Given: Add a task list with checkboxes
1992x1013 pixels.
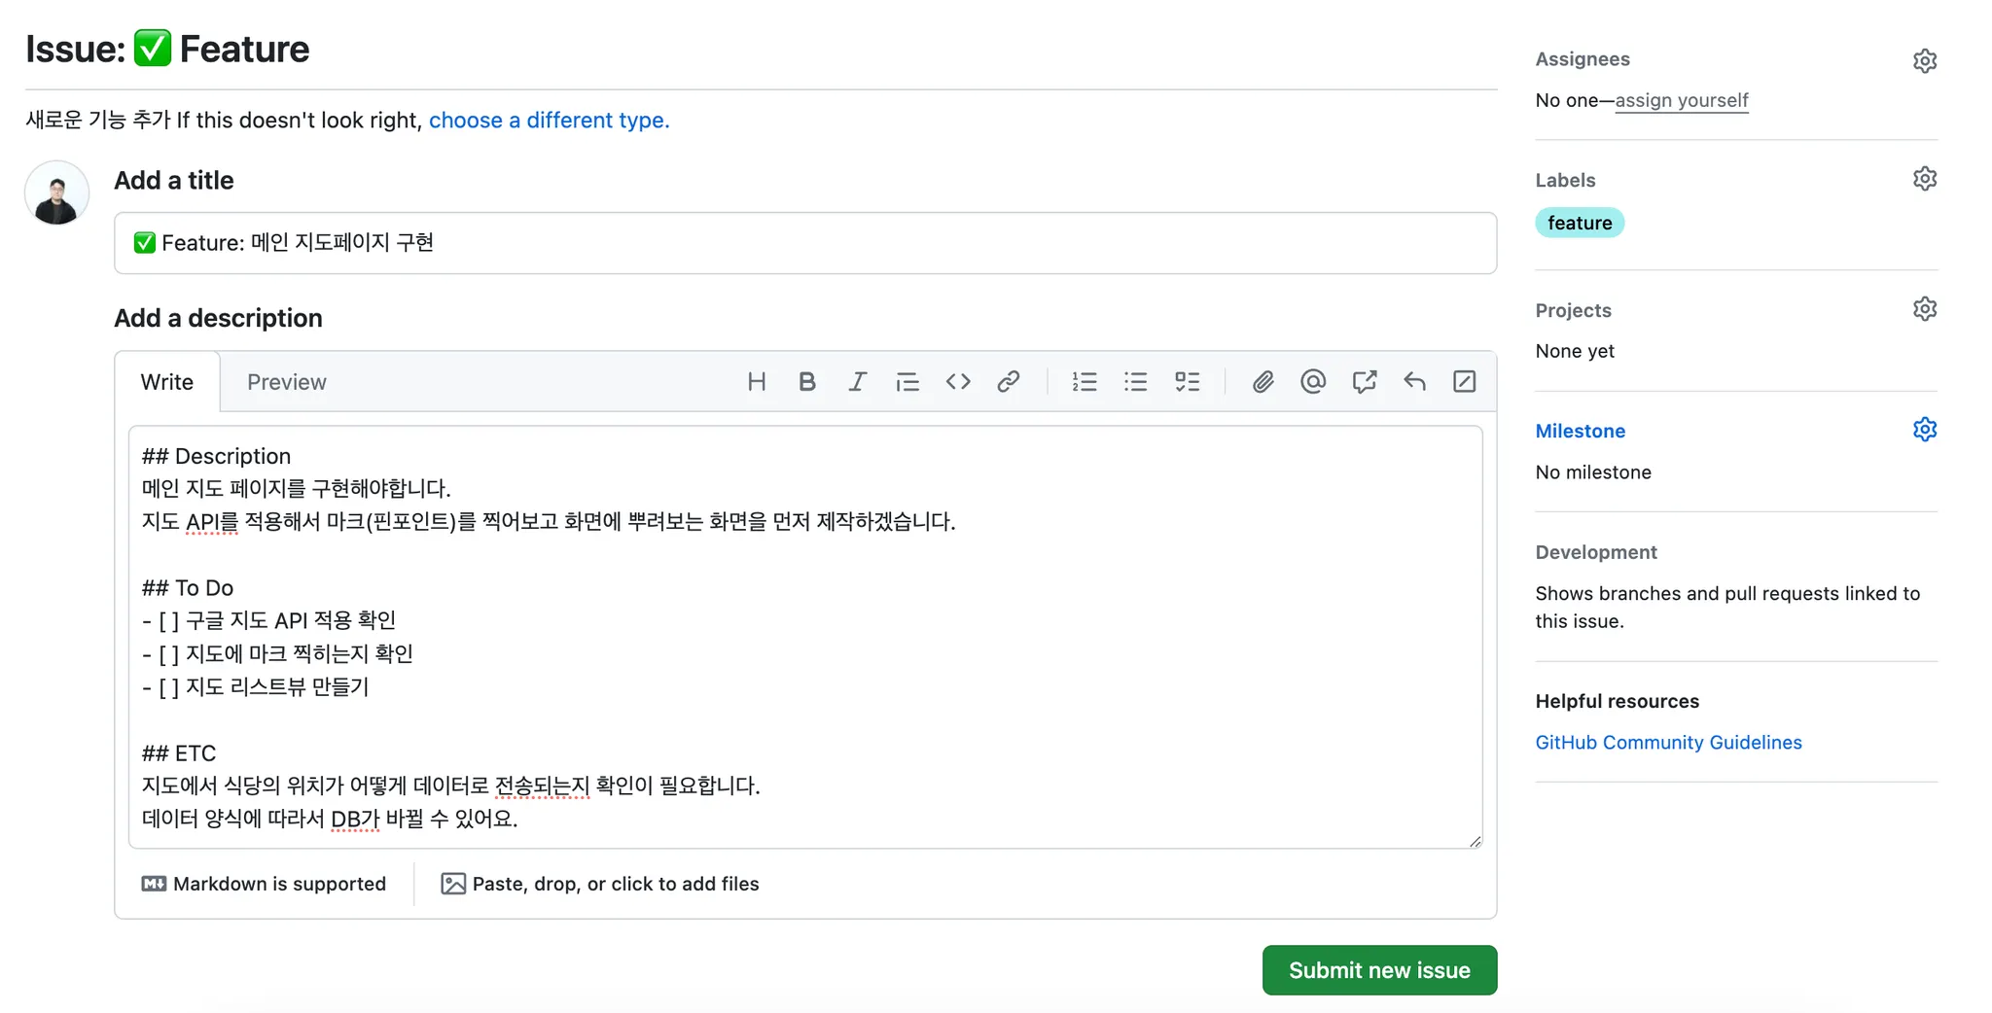Looking at the screenshot, I should (x=1187, y=382).
